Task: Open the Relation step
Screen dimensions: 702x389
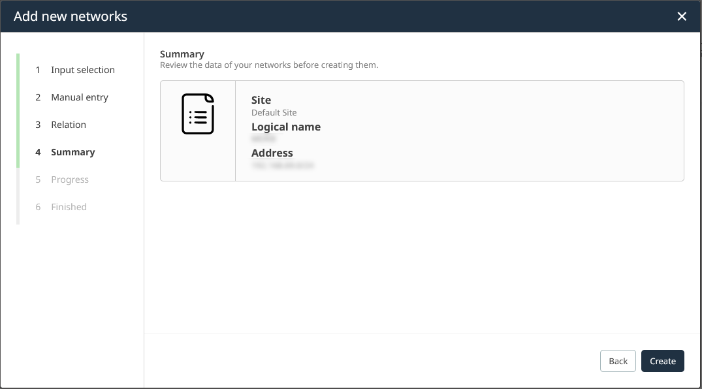Action: (x=69, y=125)
